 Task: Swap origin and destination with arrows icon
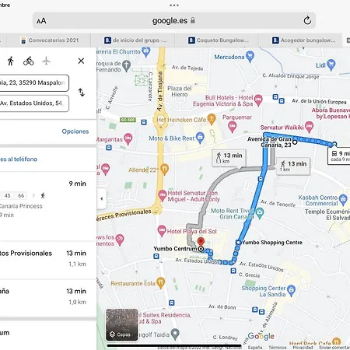pos(82,93)
